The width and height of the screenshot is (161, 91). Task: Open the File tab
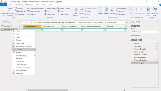click(x=4, y=5)
